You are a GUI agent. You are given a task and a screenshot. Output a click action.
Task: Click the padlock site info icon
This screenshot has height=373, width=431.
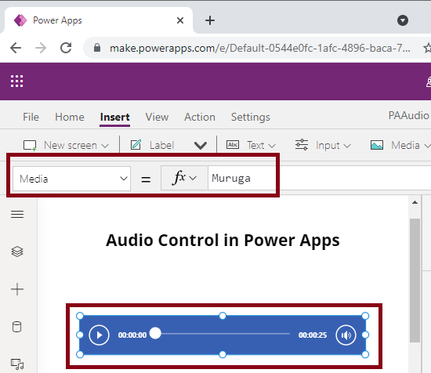point(96,48)
